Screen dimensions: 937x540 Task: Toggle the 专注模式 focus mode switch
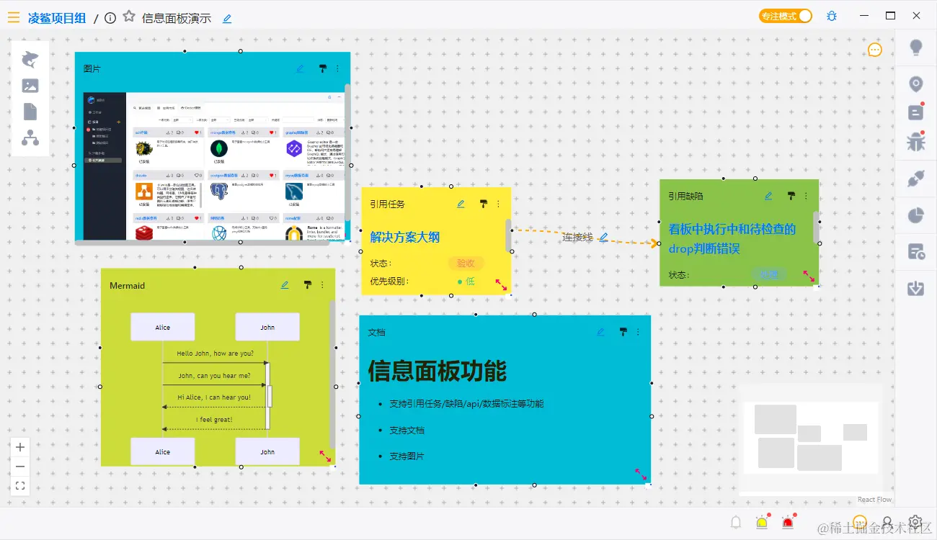point(785,16)
